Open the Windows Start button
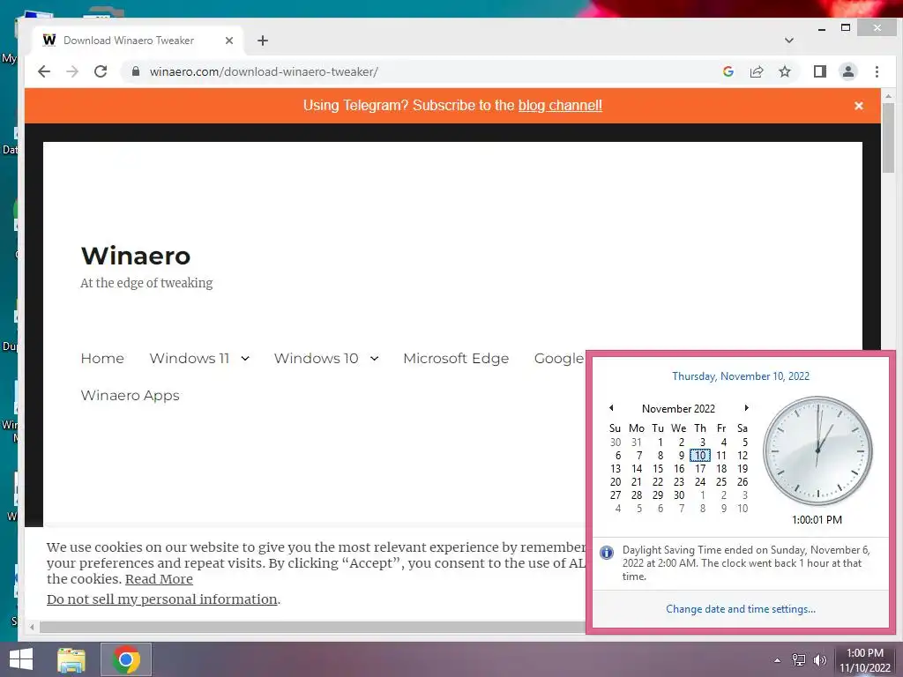This screenshot has height=677, width=903. coord(21,659)
